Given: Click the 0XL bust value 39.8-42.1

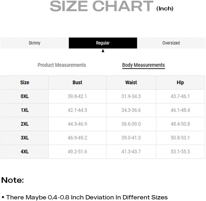Looking at the screenshot, I should (x=77, y=96).
